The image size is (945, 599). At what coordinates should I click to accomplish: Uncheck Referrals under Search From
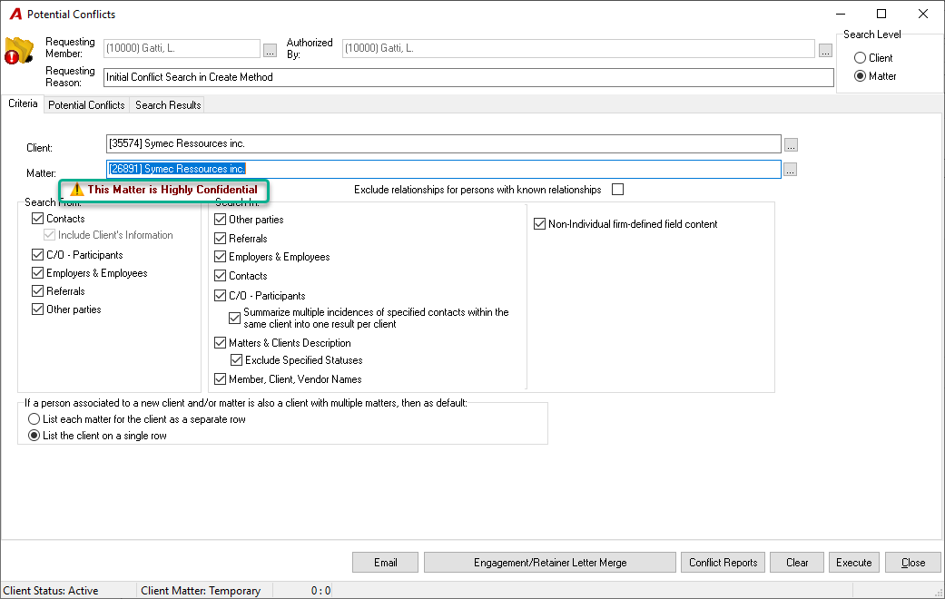(x=37, y=291)
